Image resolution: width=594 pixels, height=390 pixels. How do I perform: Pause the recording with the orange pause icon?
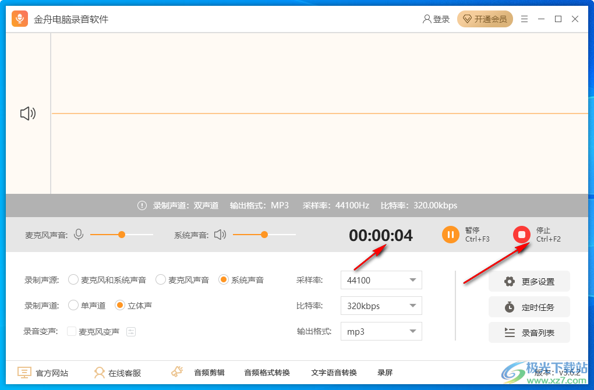point(451,235)
